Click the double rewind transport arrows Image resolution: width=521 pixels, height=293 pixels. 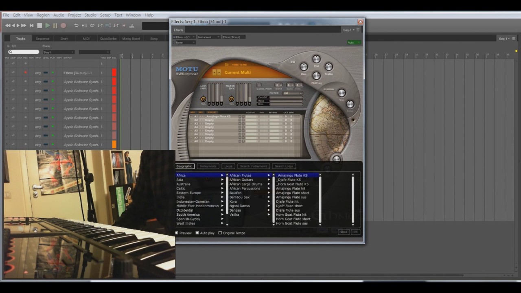8,26
